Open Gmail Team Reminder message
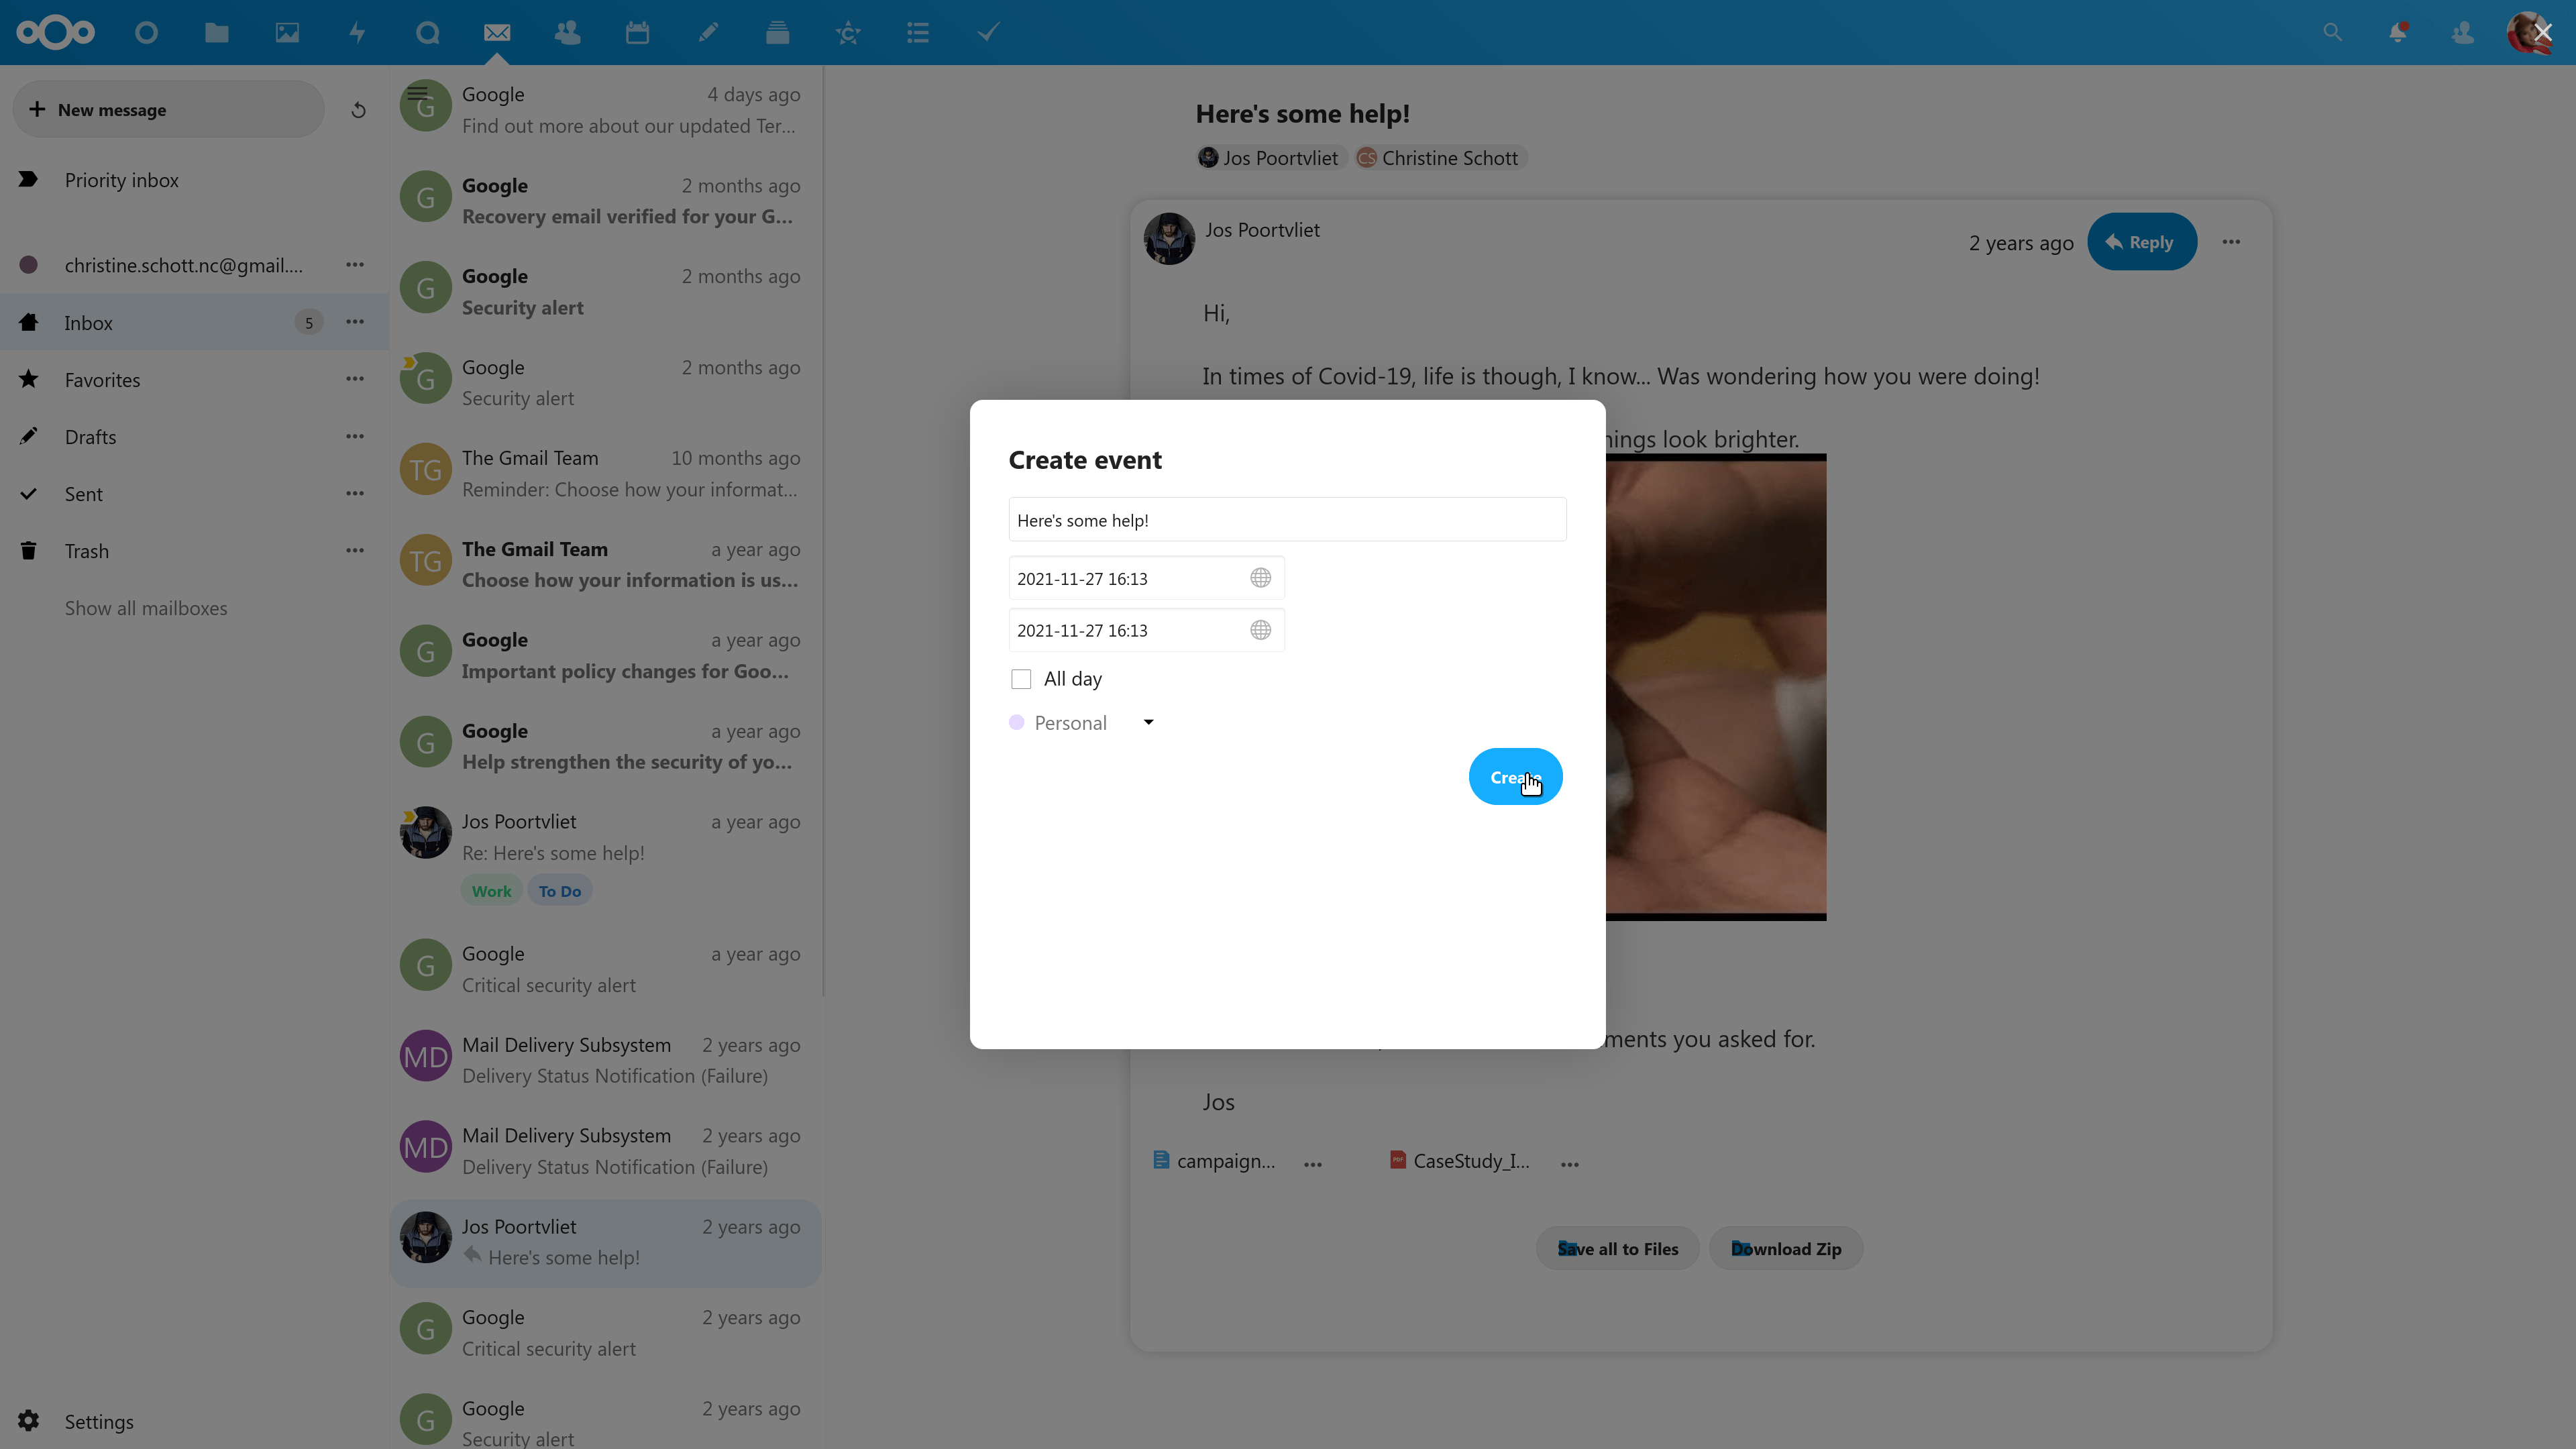The image size is (2576, 1449). [x=605, y=473]
